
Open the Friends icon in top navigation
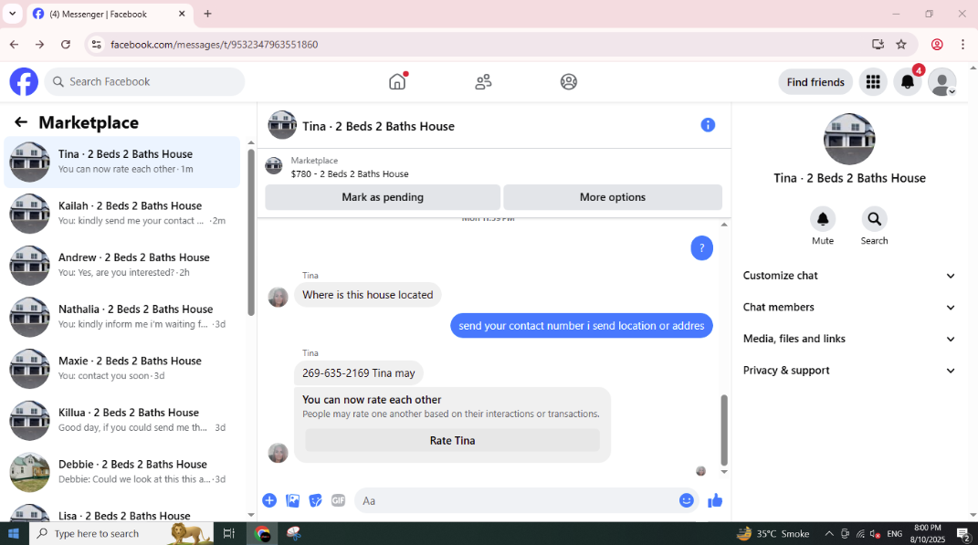(x=483, y=81)
